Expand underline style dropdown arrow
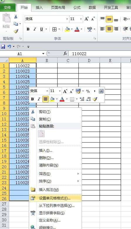 46,29
